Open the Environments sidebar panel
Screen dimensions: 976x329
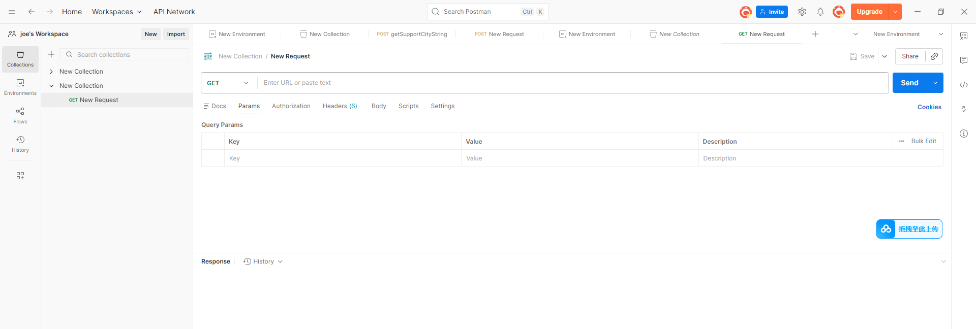pyautogui.click(x=20, y=87)
